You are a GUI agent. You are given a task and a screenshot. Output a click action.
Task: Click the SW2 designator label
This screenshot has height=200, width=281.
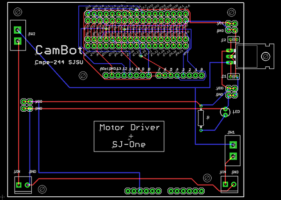(x=32, y=34)
